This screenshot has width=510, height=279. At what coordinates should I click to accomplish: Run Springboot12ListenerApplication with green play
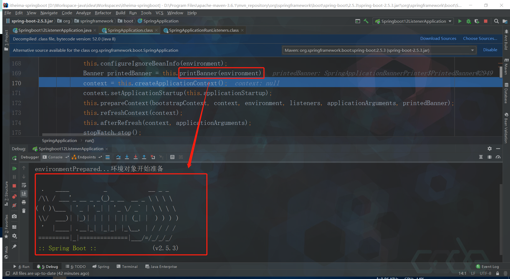coord(460,21)
